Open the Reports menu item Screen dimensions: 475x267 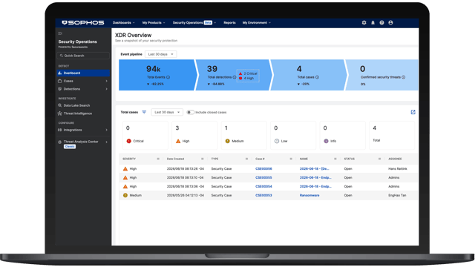[x=229, y=23]
